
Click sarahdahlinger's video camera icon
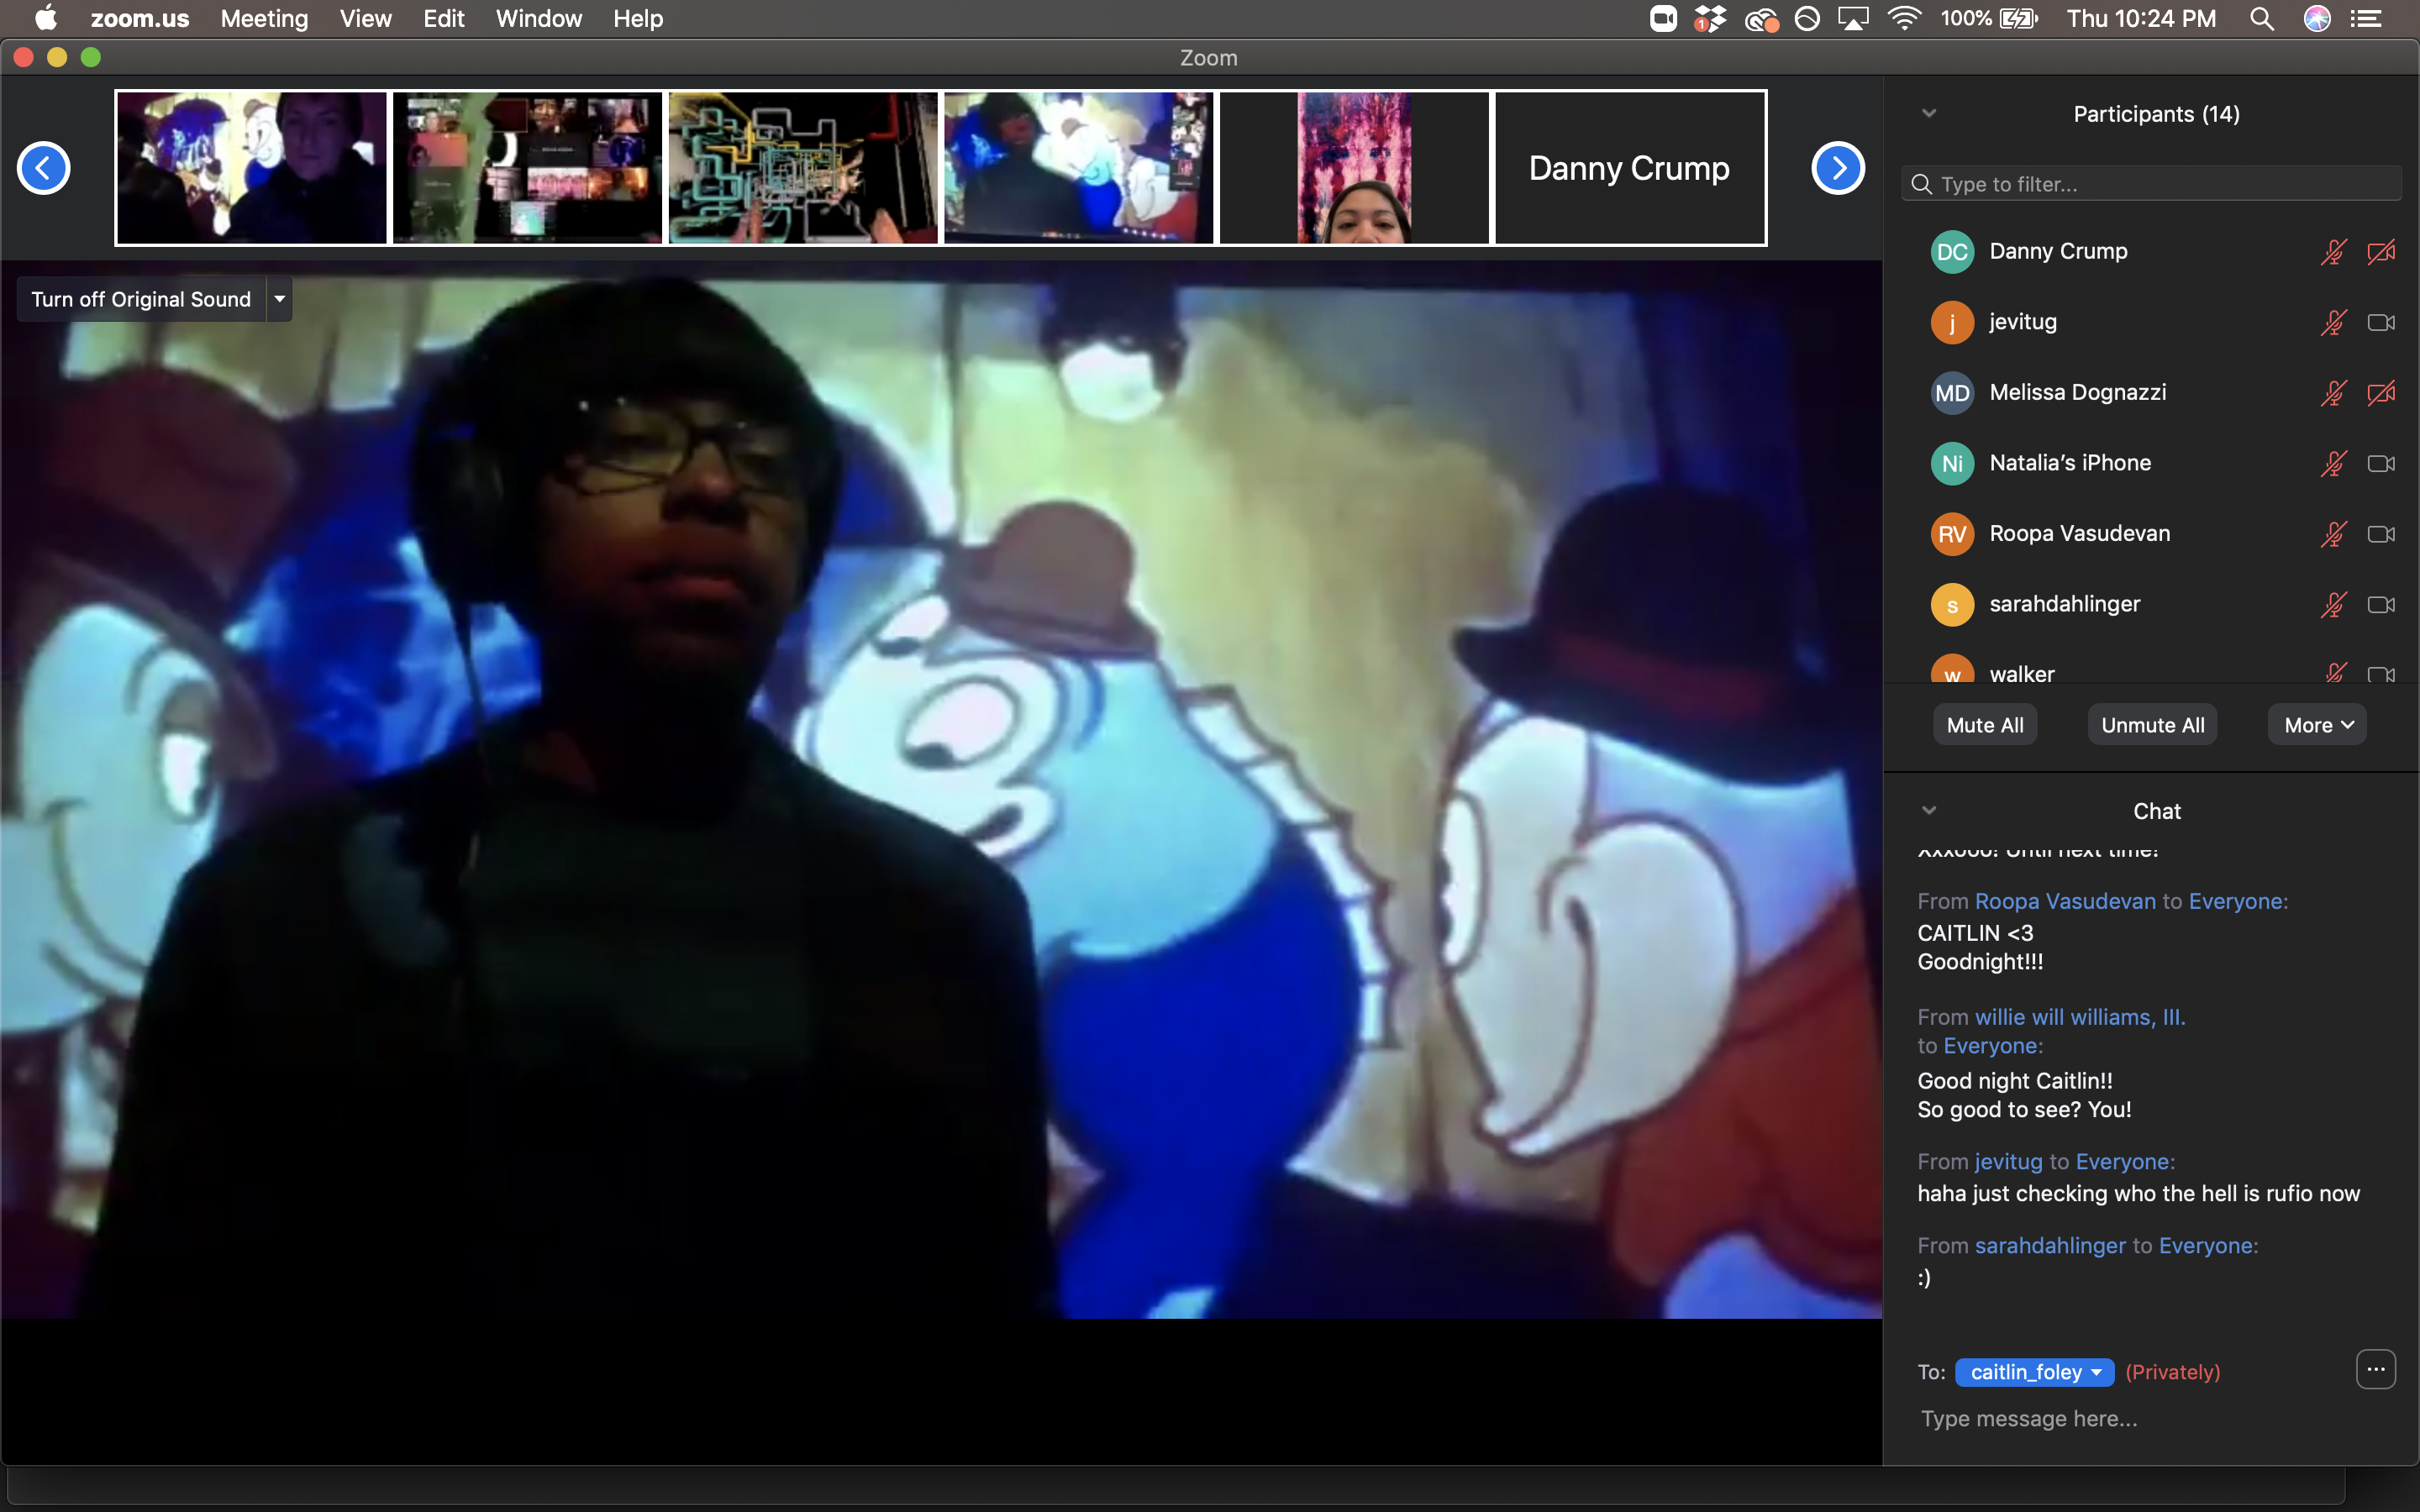point(2381,604)
